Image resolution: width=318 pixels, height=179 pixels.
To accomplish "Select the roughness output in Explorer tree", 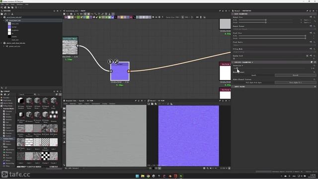I will (15, 30).
